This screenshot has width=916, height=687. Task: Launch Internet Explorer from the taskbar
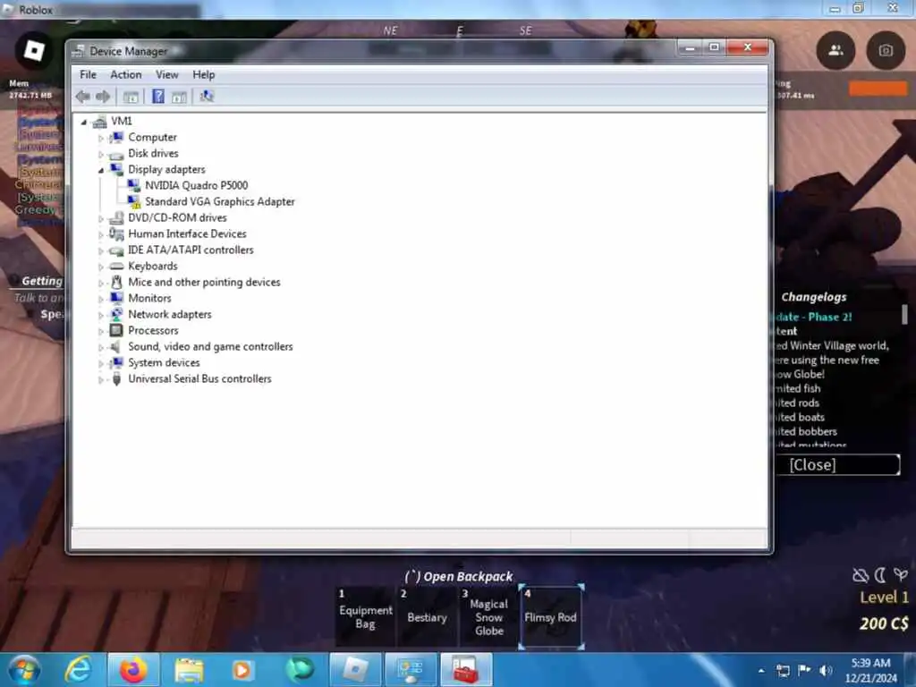click(x=79, y=670)
